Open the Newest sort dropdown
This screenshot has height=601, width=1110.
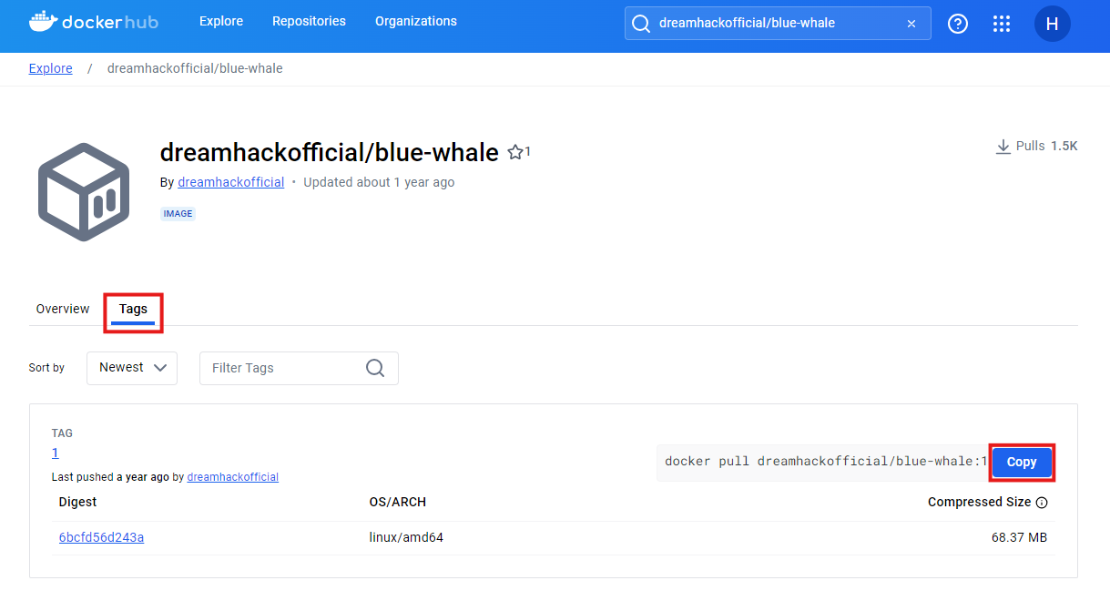(x=131, y=368)
